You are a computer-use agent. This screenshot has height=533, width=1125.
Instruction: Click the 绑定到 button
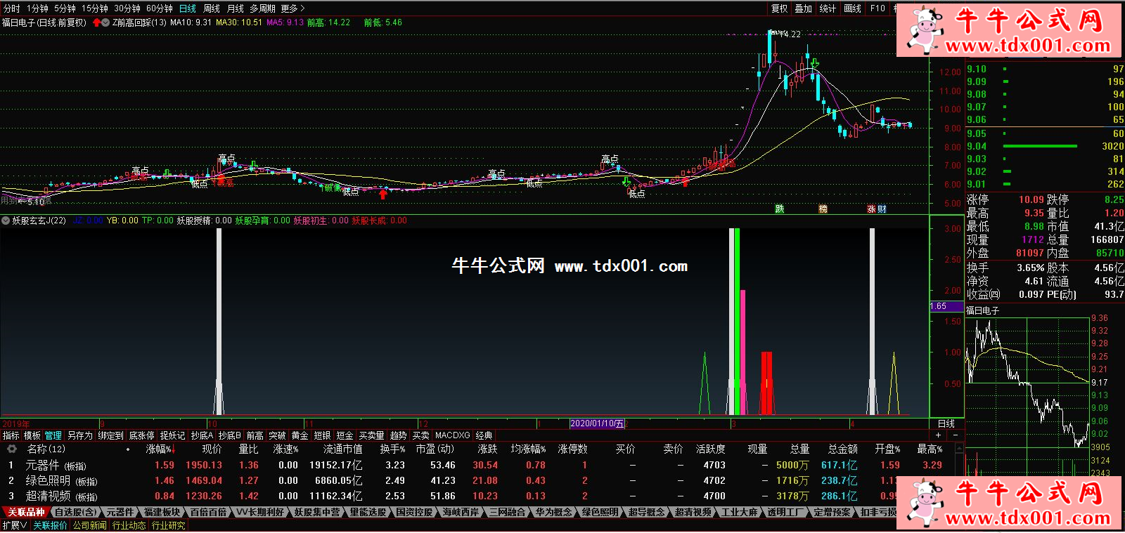point(110,435)
